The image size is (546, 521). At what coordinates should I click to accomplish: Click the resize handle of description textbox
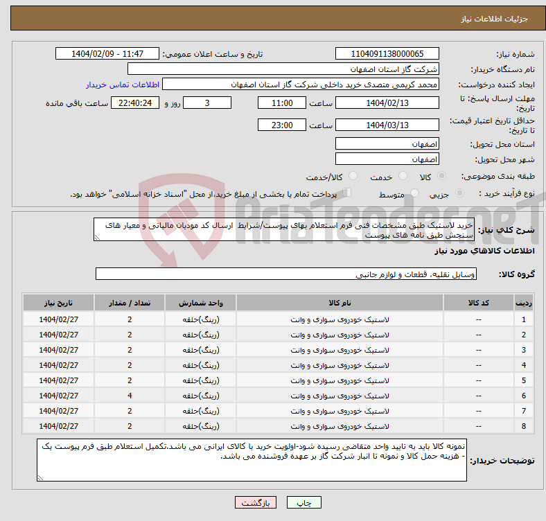click(x=97, y=238)
